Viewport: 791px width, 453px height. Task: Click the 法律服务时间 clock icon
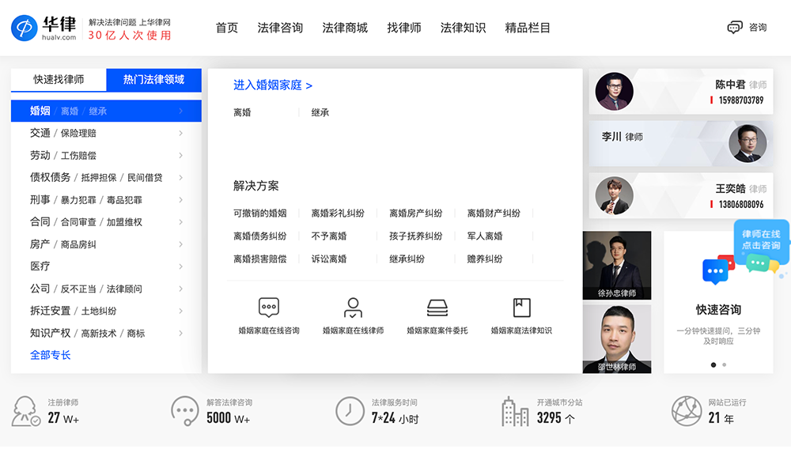[x=350, y=410]
